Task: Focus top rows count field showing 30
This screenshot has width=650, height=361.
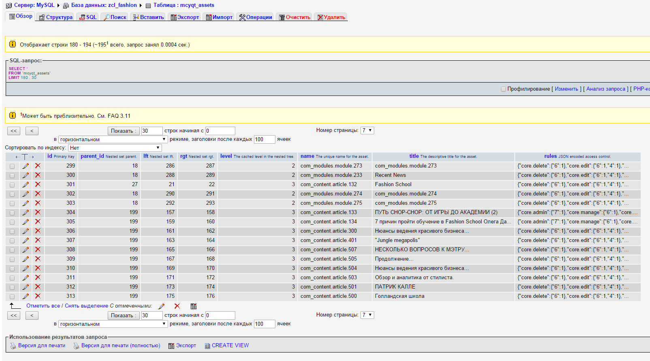Action: [151, 131]
